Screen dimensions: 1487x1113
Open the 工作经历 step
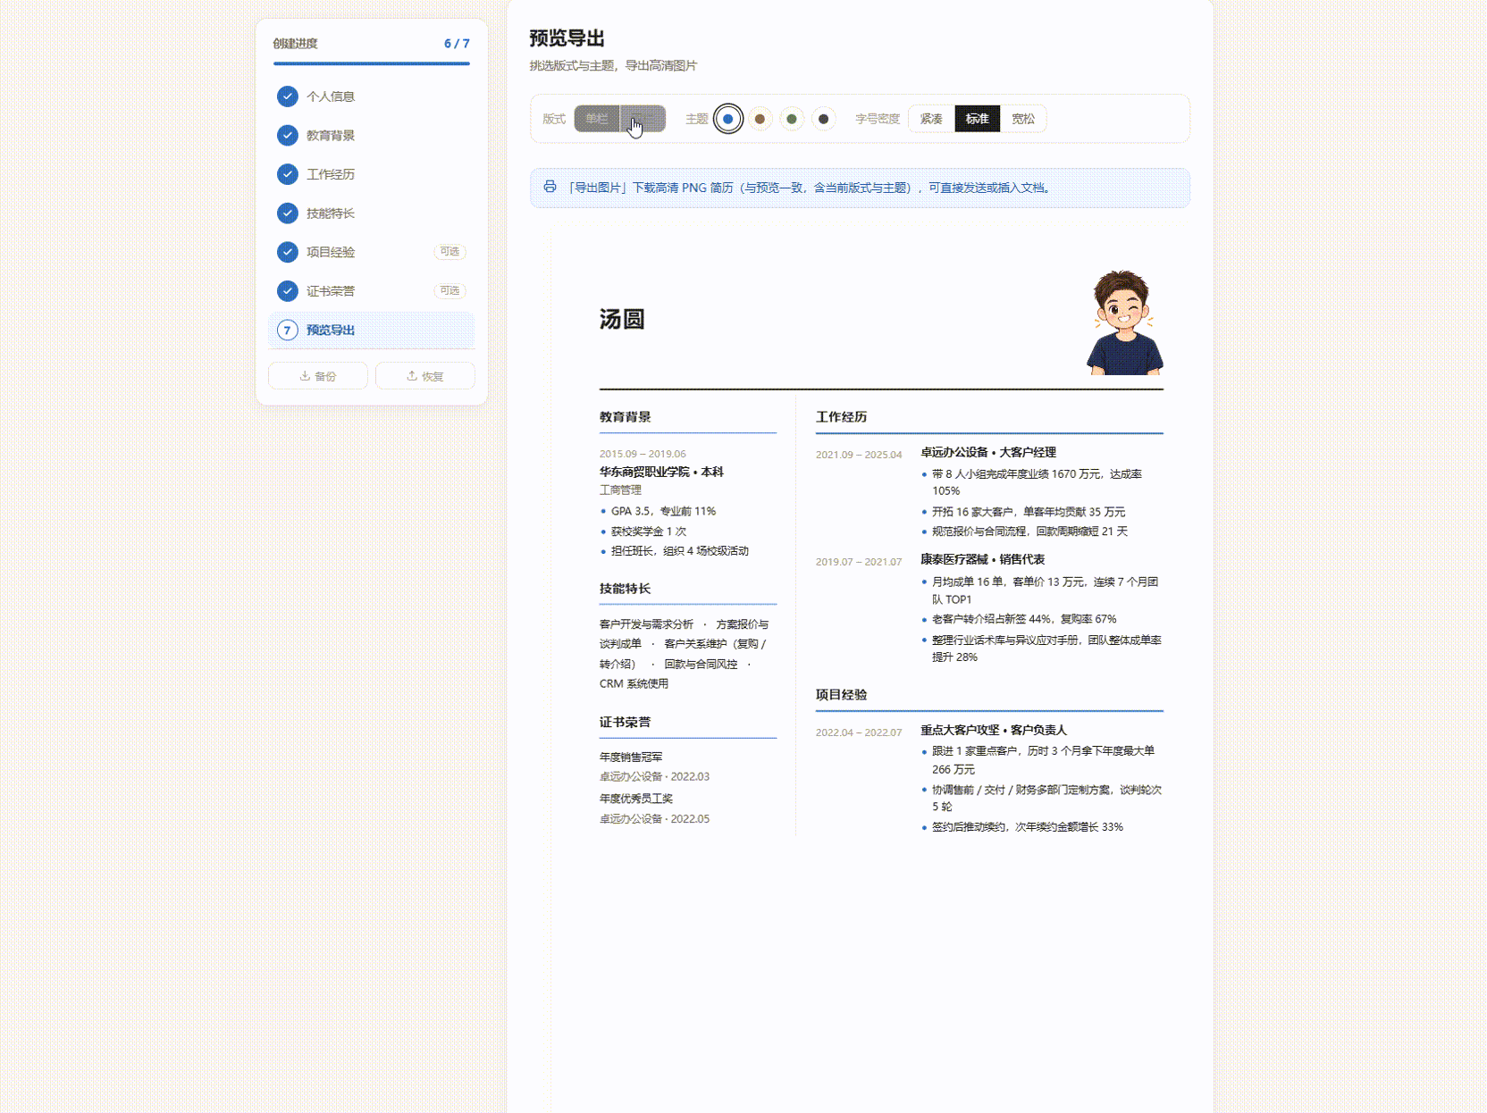click(371, 174)
